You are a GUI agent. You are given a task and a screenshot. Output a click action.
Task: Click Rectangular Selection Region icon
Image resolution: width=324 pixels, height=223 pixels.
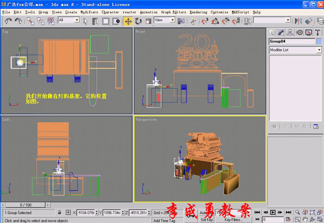[106, 21]
